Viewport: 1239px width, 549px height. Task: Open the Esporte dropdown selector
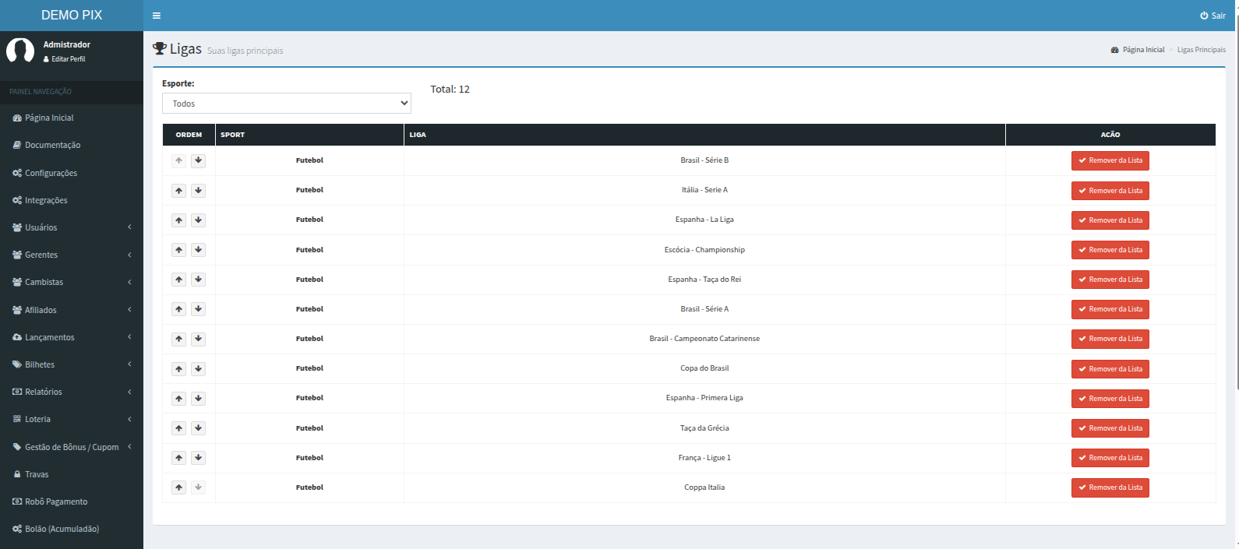[286, 104]
